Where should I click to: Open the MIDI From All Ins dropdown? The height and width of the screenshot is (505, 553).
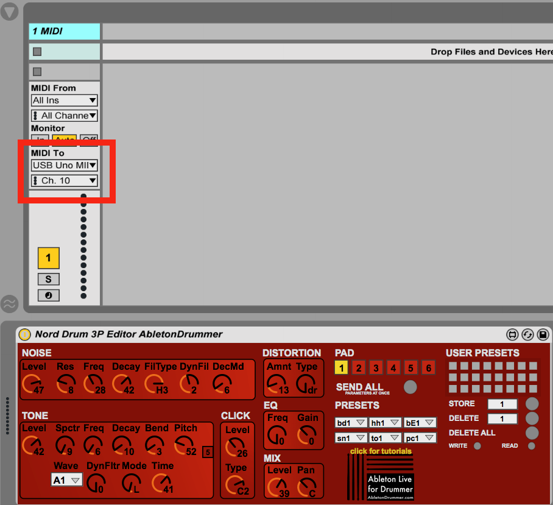pos(64,101)
